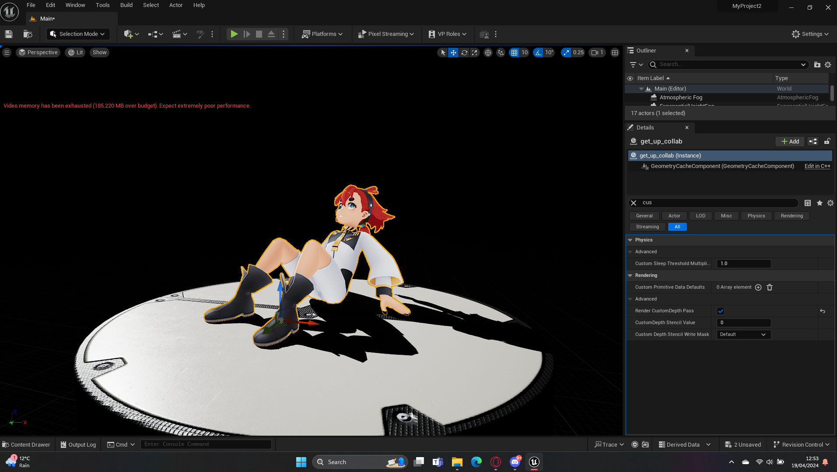Image resolution: width=837 pixels, height=472 pixels.
Task: Open the VP Roles dropdown
Action: [x=447, y=34]
